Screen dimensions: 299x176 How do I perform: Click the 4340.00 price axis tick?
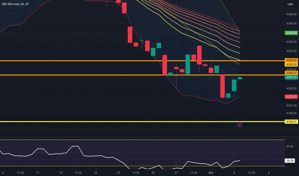[291, 42]
